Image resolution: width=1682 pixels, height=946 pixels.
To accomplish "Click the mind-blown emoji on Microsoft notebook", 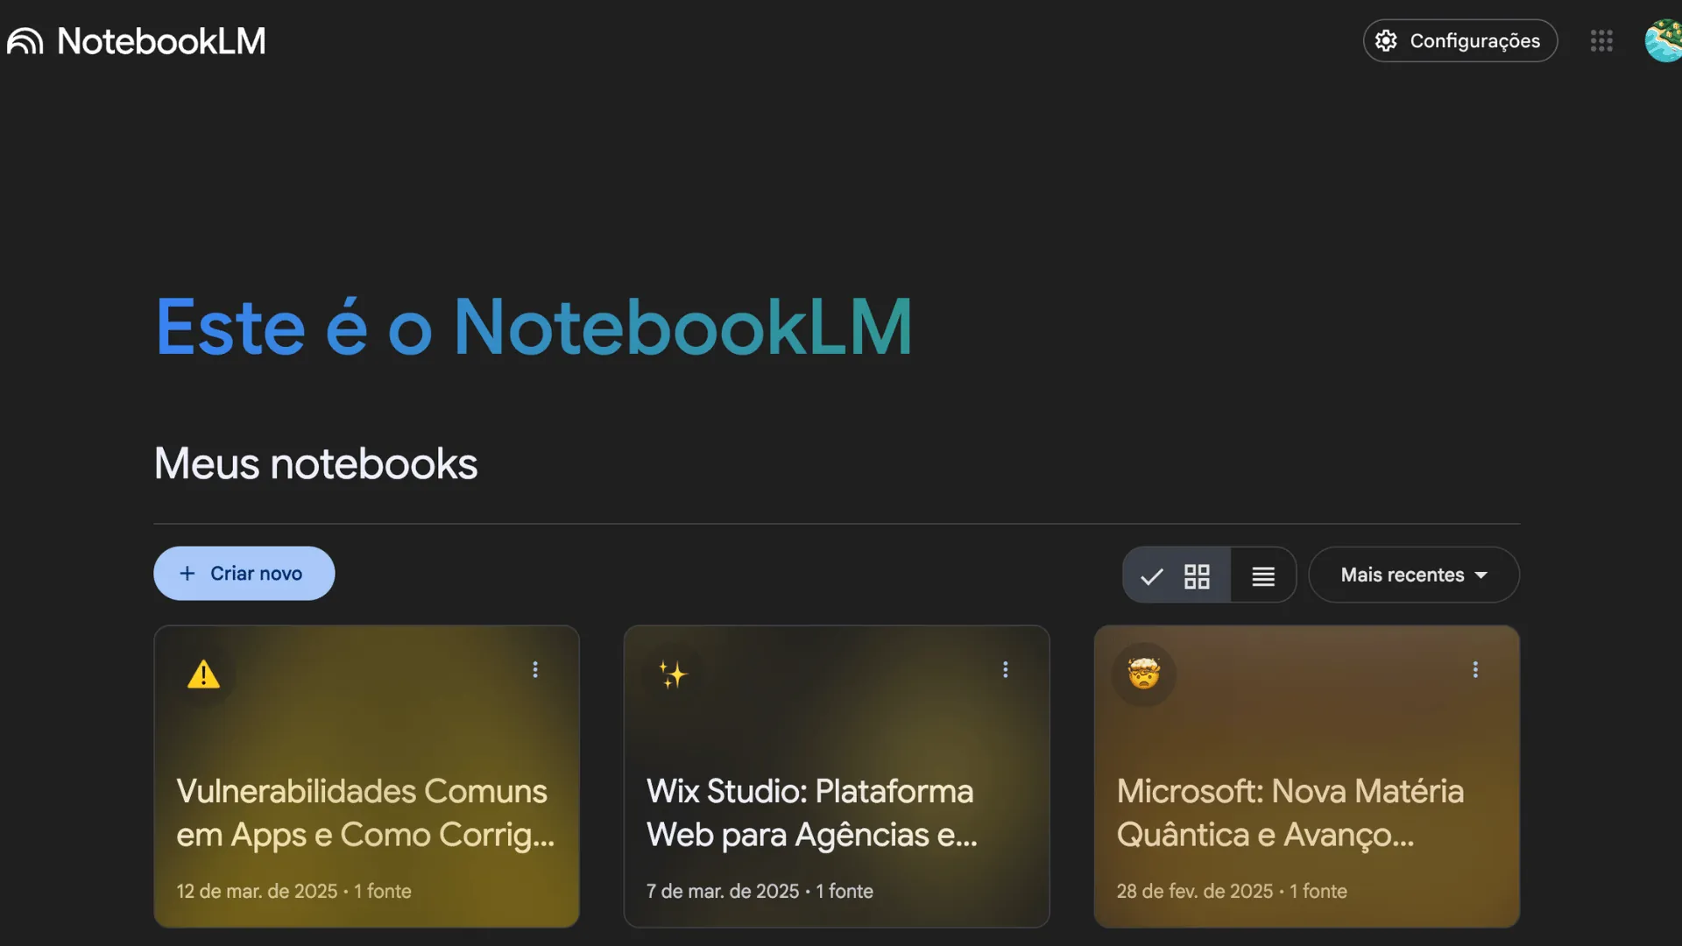I will (1143, 674).
